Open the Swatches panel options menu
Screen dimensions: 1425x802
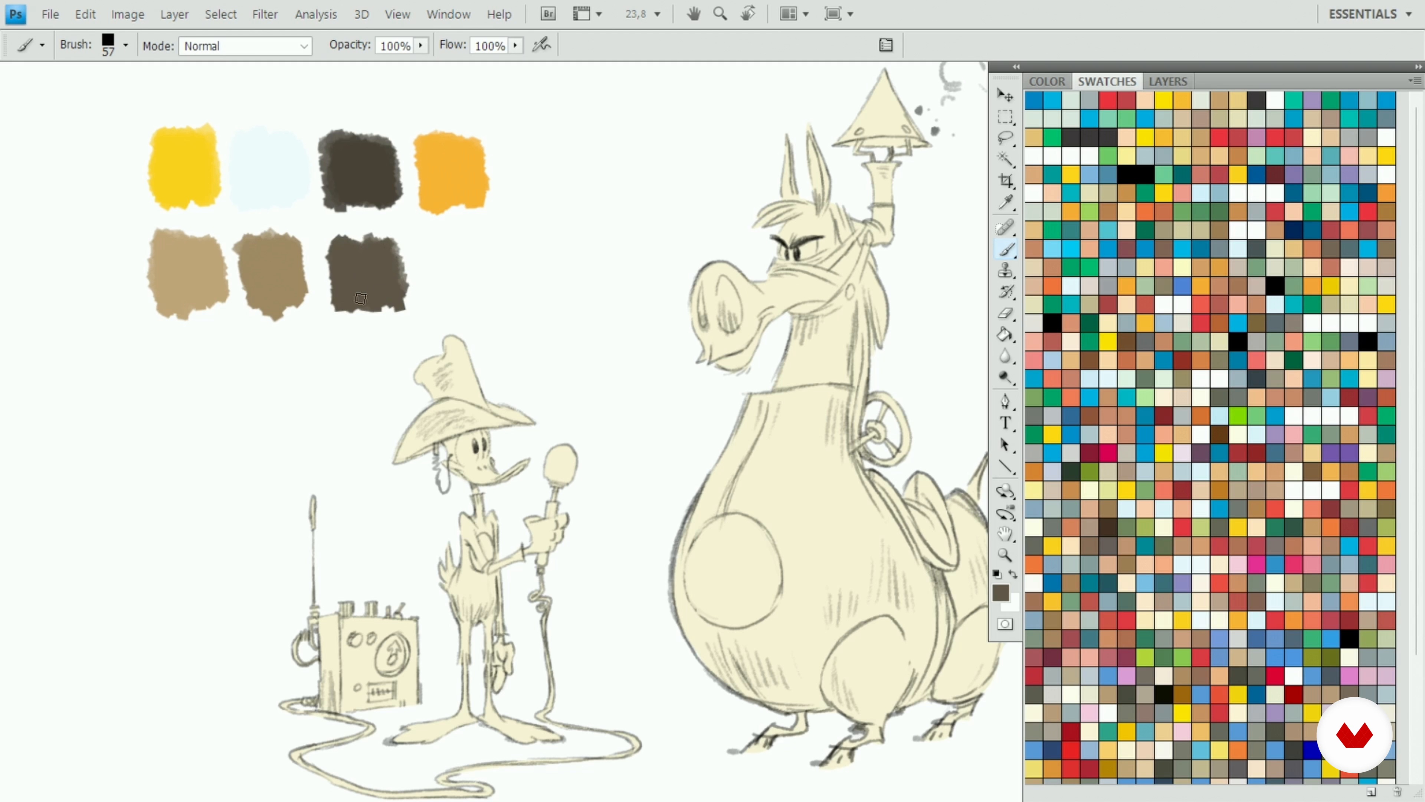[1415, 81]
